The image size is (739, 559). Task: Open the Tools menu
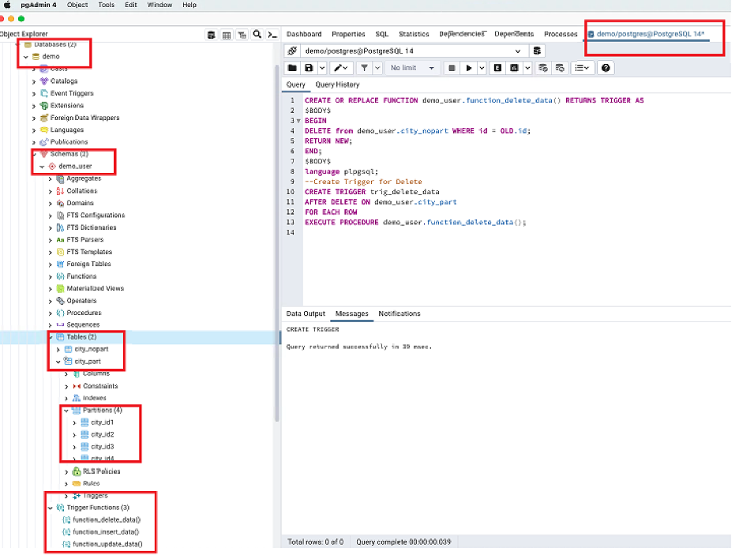[x=106, y=5]
